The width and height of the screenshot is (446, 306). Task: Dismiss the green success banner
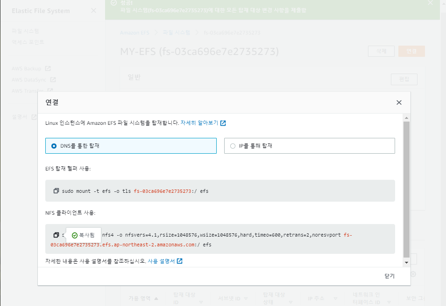tap(431, 3)
